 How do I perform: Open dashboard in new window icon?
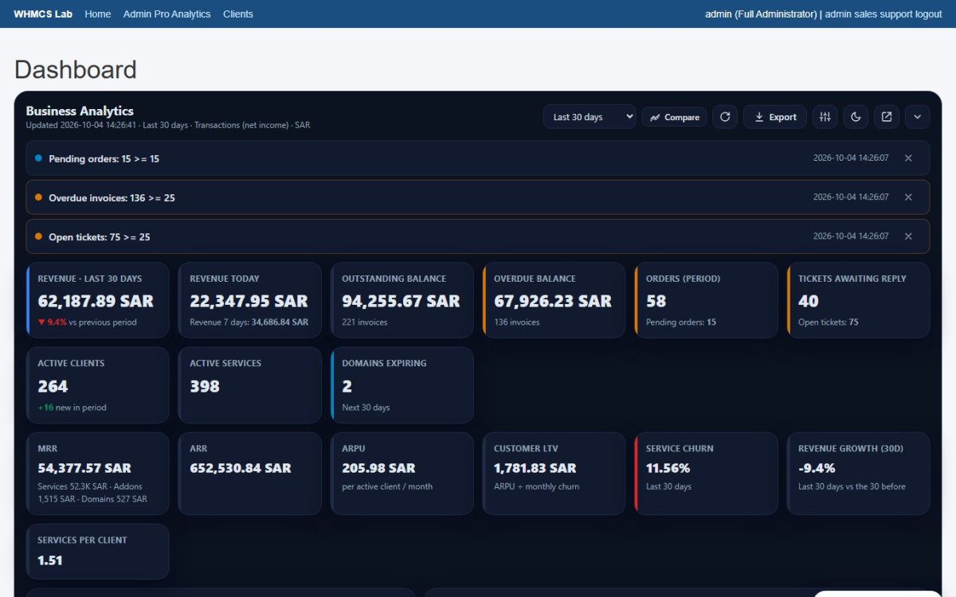click(887, 117)
